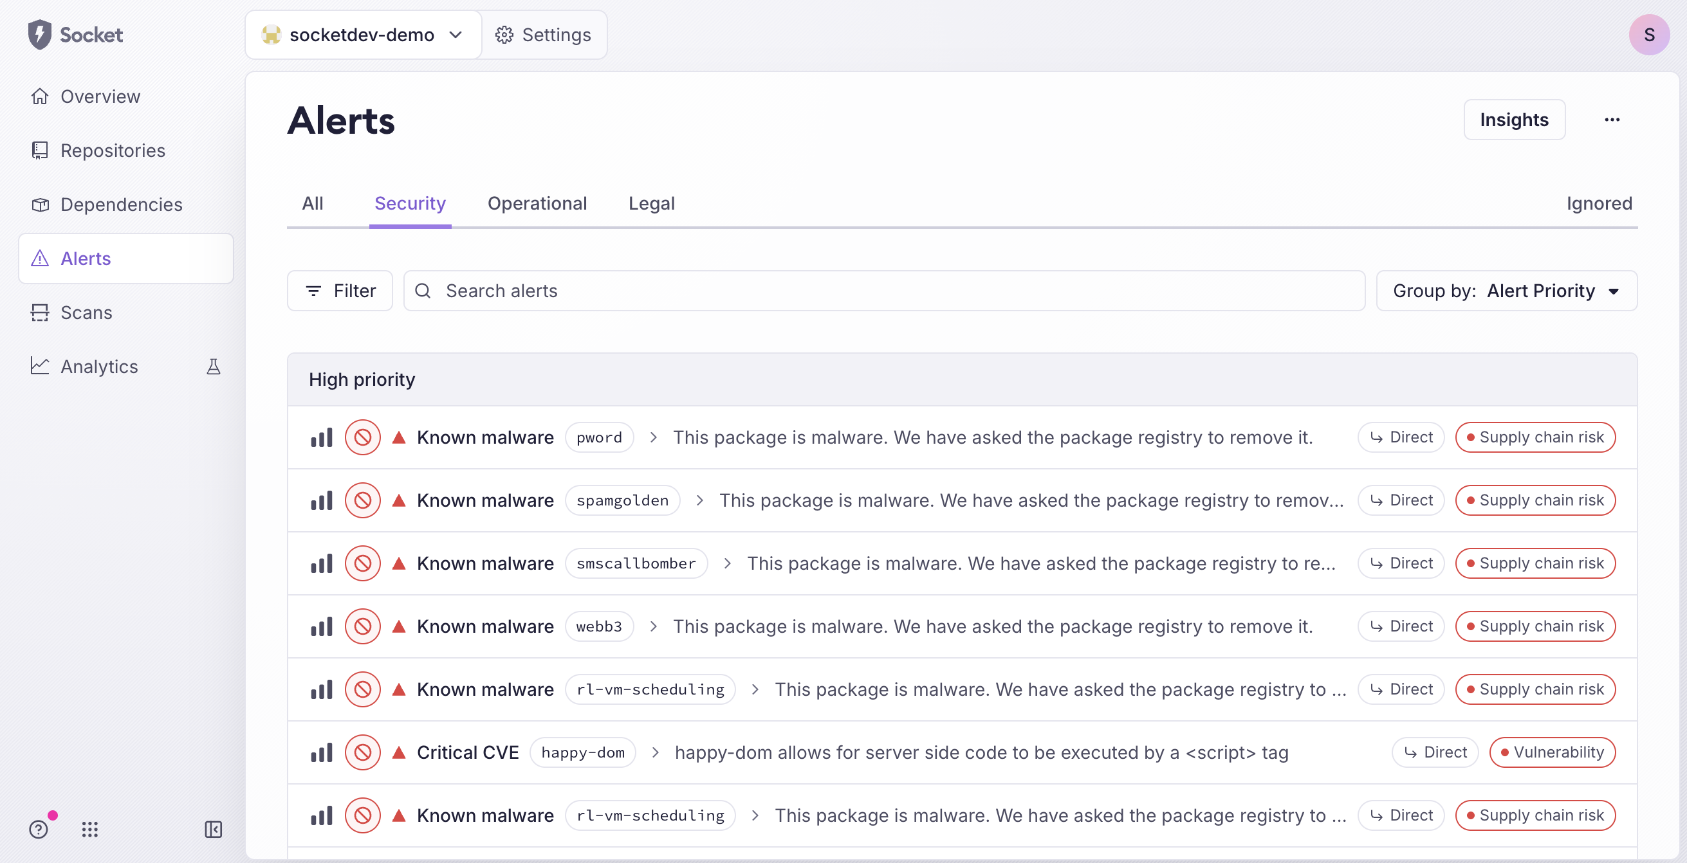Click the Analytics beta flask icon

tap(214, 367)
